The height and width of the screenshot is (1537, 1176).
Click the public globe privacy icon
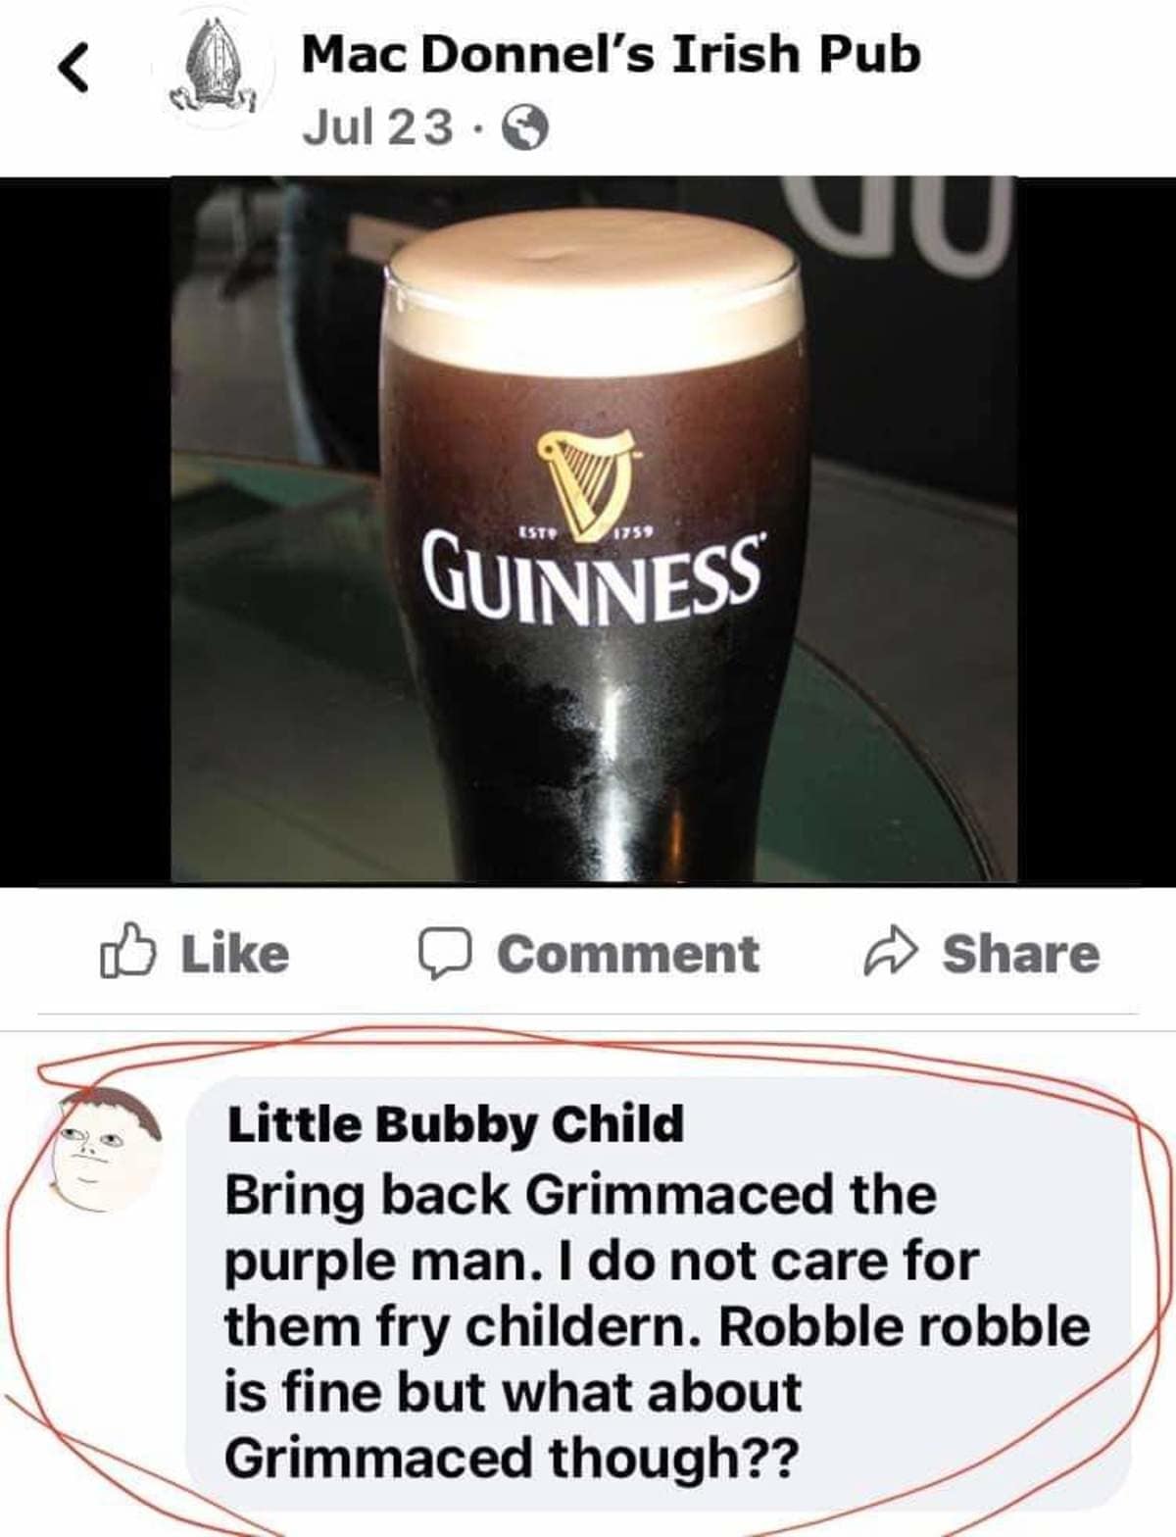524,126
